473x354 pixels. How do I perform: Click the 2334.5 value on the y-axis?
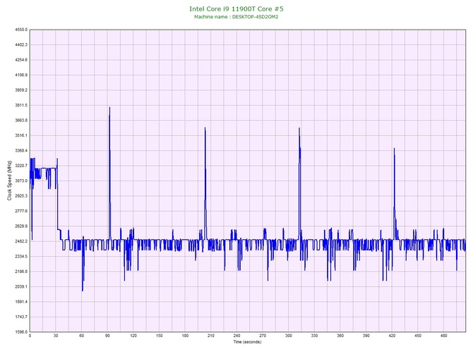click(x=21, y=257)
